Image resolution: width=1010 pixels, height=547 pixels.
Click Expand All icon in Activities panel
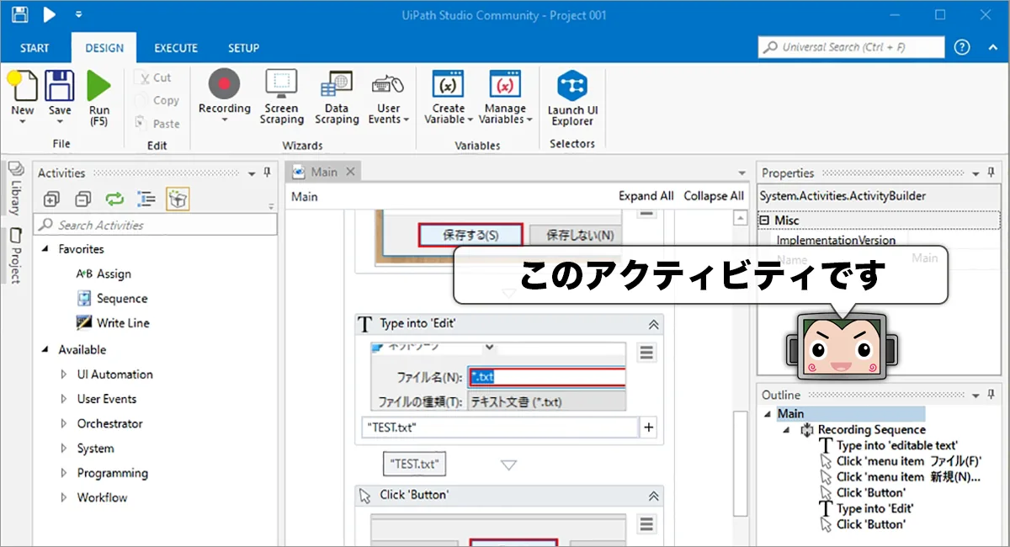[51, 199]
